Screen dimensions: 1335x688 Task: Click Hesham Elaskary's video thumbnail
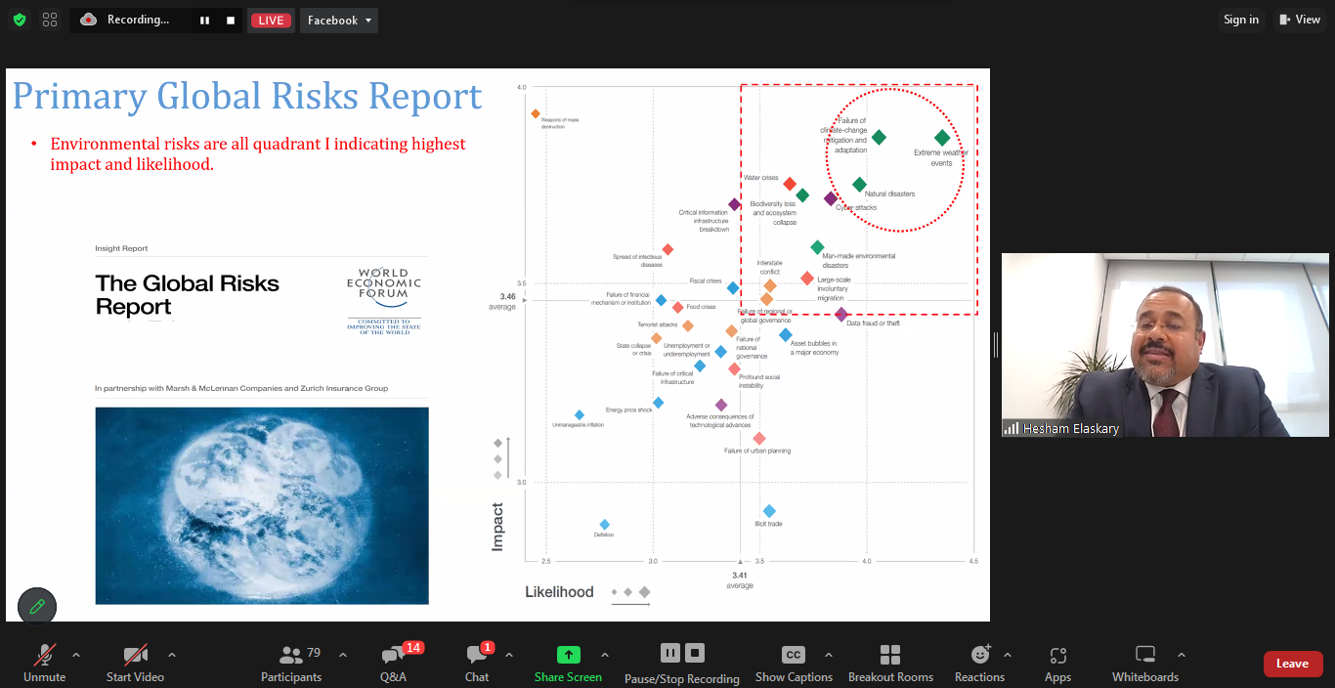click(1165, 344)
